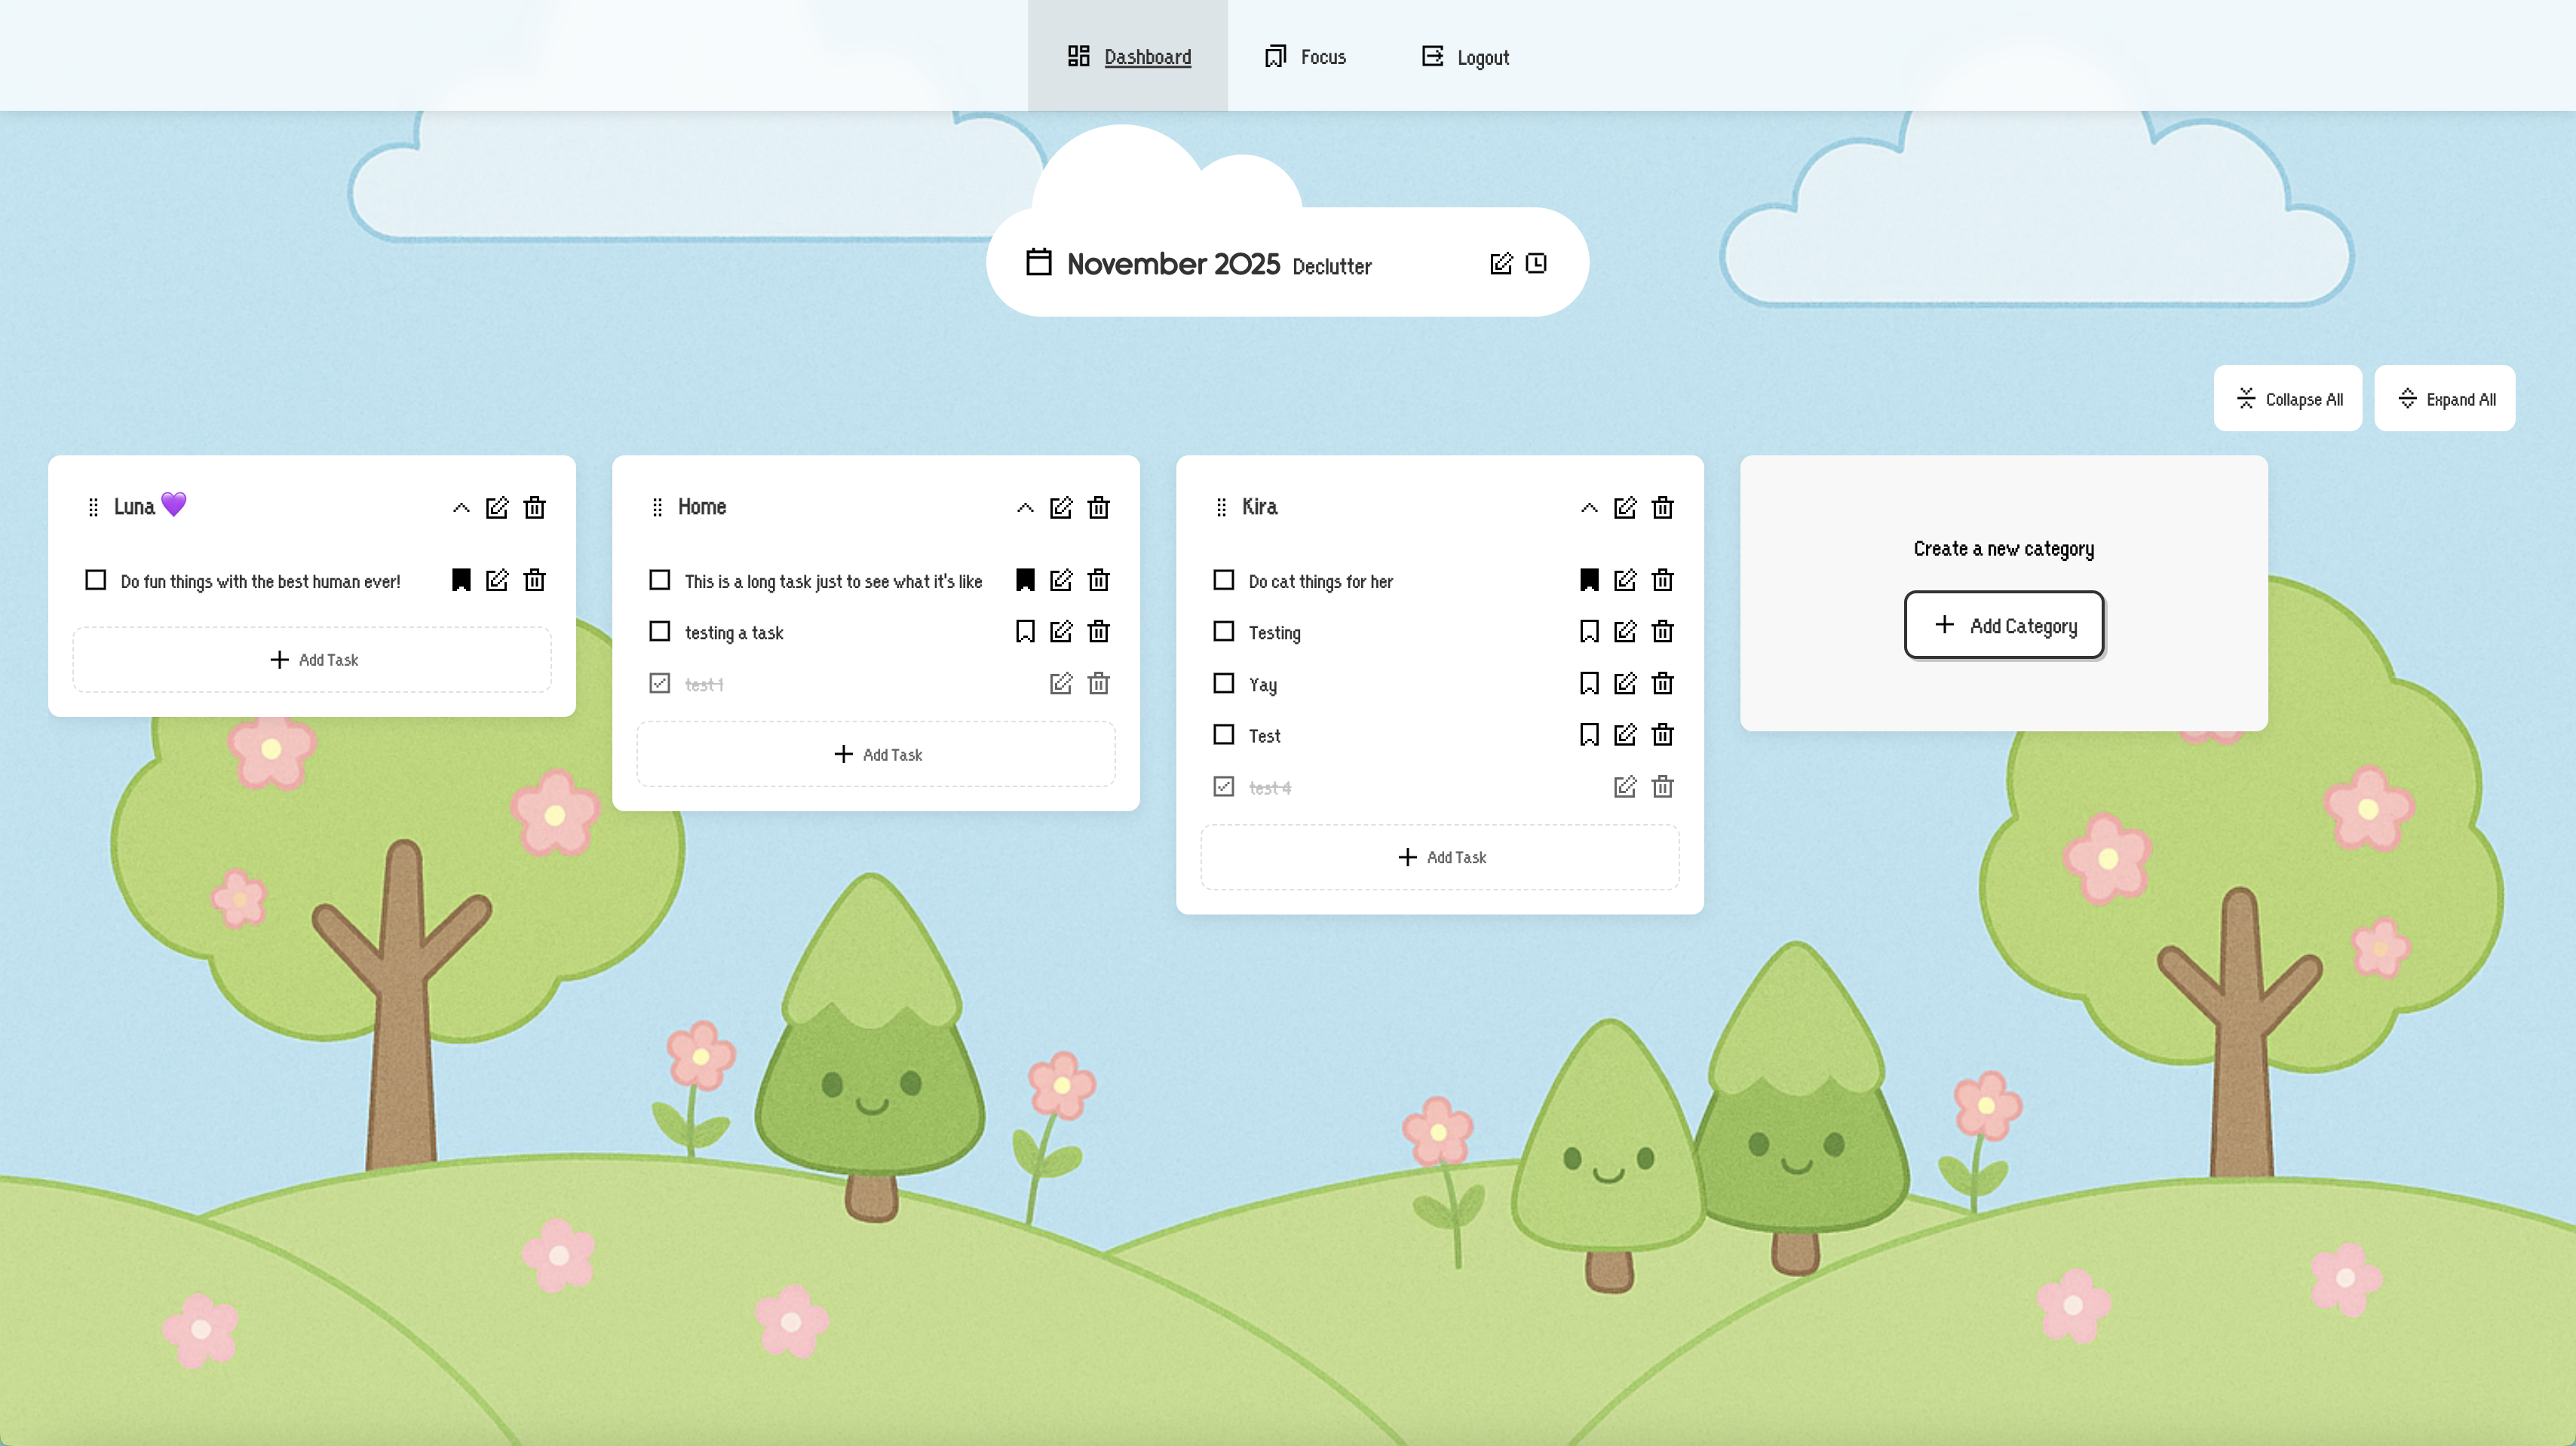Collapse the Kira category
2576x1446 pixels.
pyautogui.click(x=1588, y=507)
